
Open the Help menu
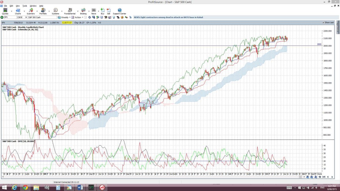(41, 6)
